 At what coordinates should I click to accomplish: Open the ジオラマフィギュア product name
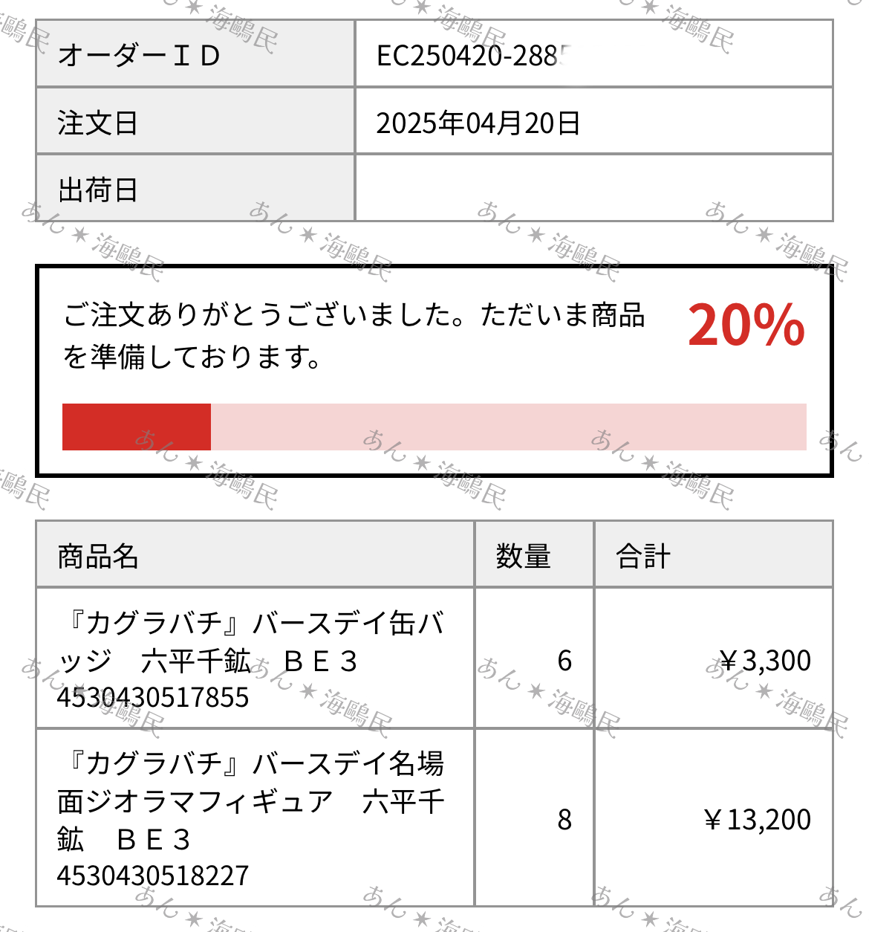(251, 801)
